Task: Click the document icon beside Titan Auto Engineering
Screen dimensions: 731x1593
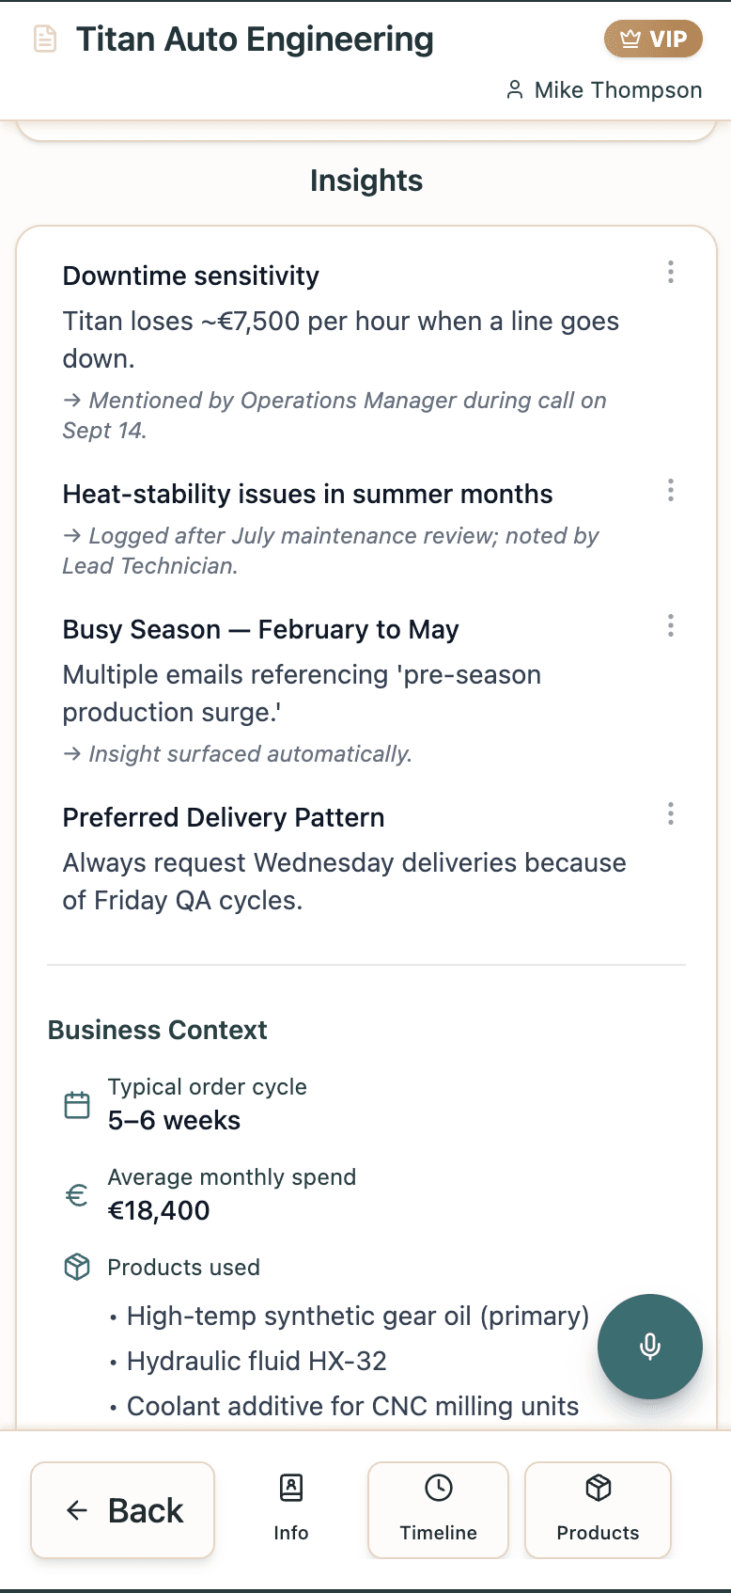Action: (x=45, y=39)
